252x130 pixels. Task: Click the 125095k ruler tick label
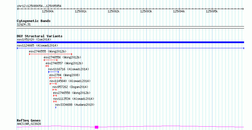coord(212,11)
